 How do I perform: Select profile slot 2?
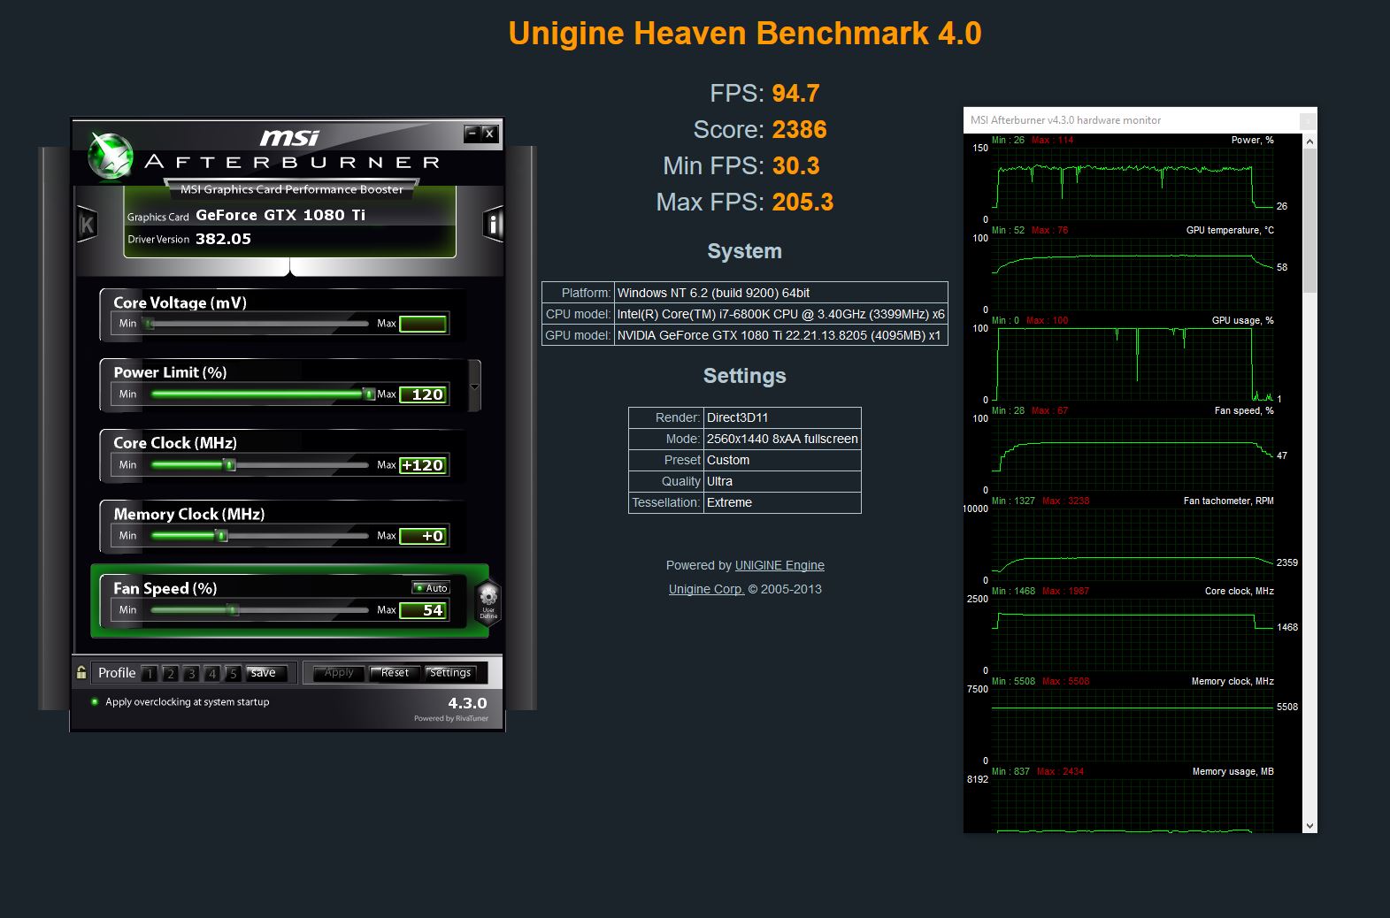170,673
